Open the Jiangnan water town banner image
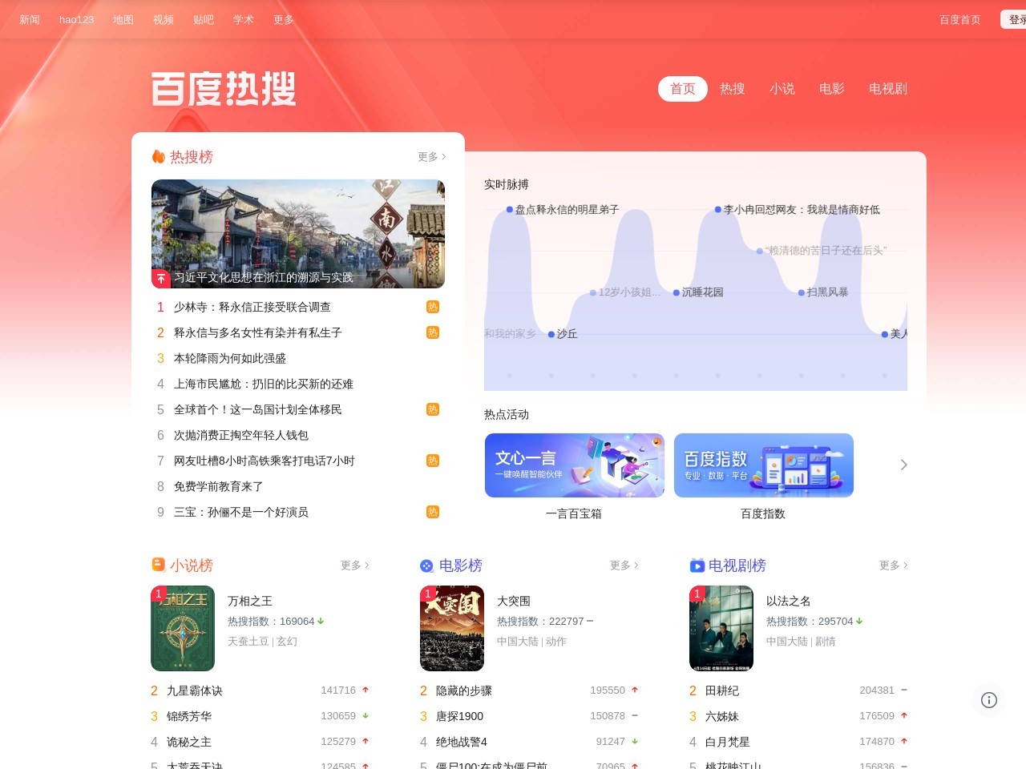The height and width of the screenshot is (769, 1026). (298, 234)
